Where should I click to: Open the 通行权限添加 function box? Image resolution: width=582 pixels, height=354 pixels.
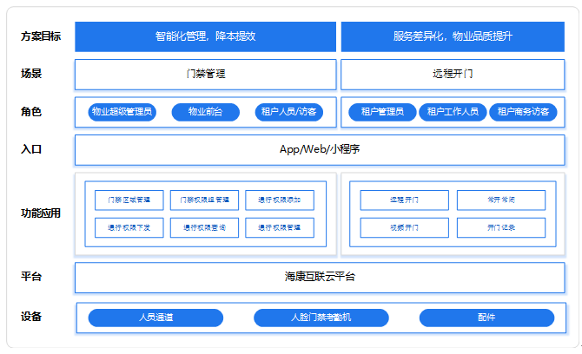point(280,200)
